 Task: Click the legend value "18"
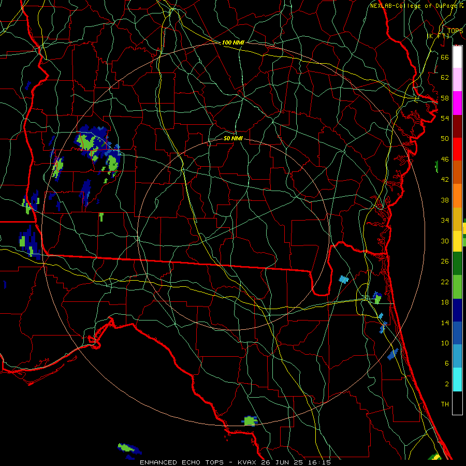[445, 302]
